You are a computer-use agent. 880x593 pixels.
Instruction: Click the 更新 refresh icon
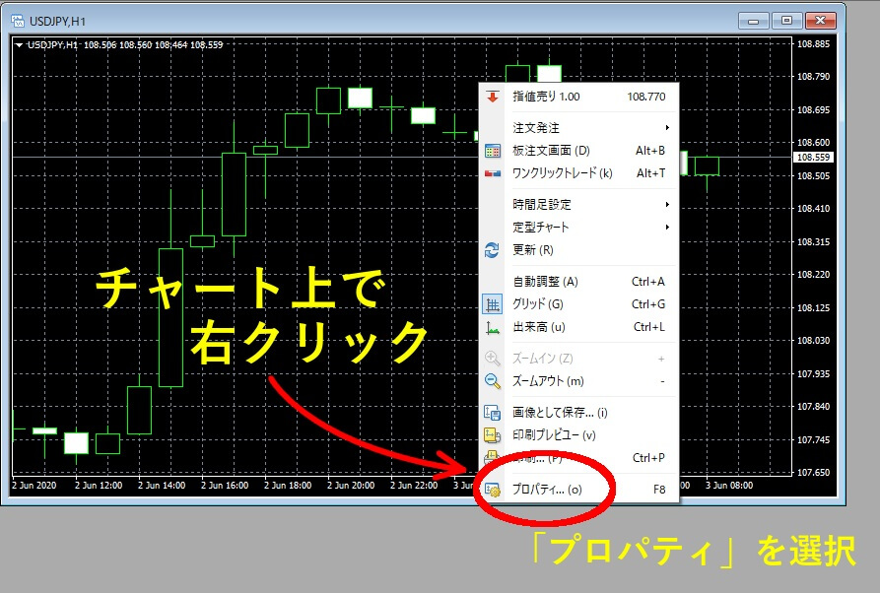click(493, 250)
